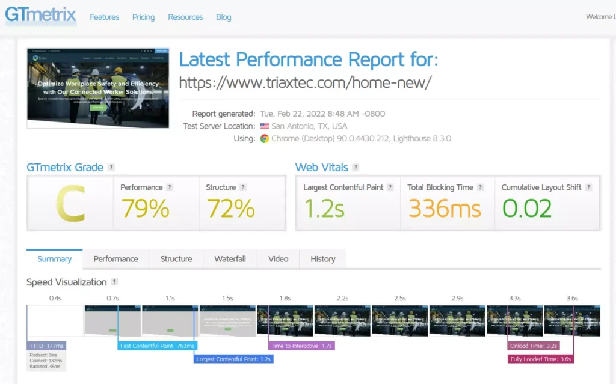Click the Backend: 45ms detail
This screenshot has width=616, height=384.
(45, 367)
